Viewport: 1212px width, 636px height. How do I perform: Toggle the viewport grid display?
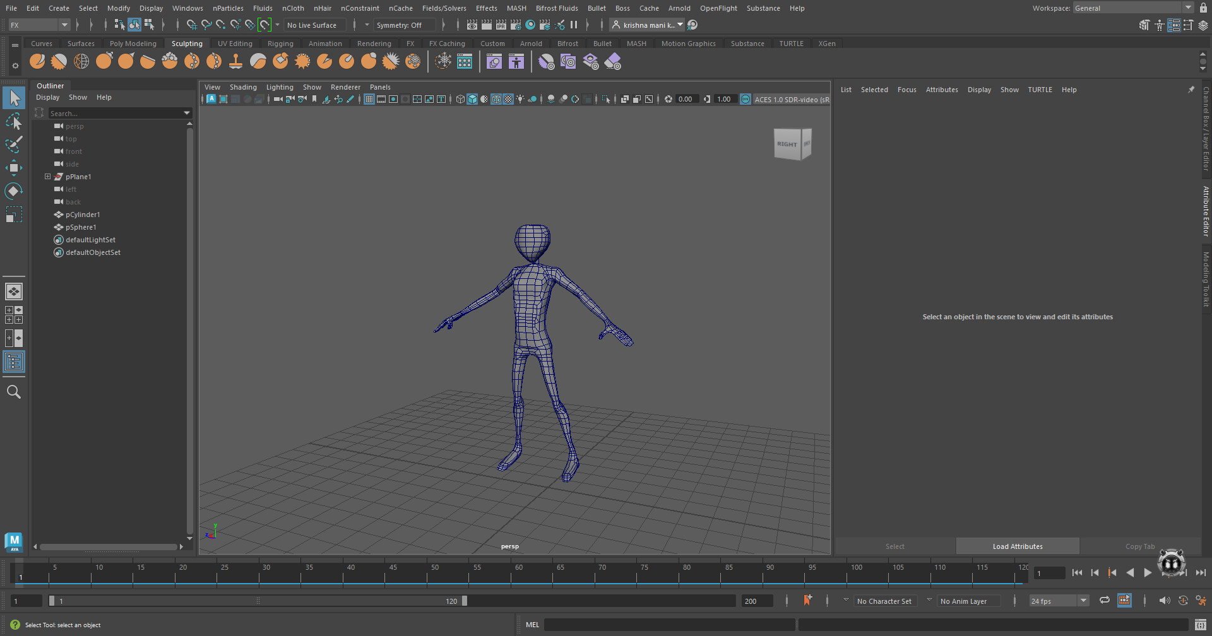tap(369, 99)
